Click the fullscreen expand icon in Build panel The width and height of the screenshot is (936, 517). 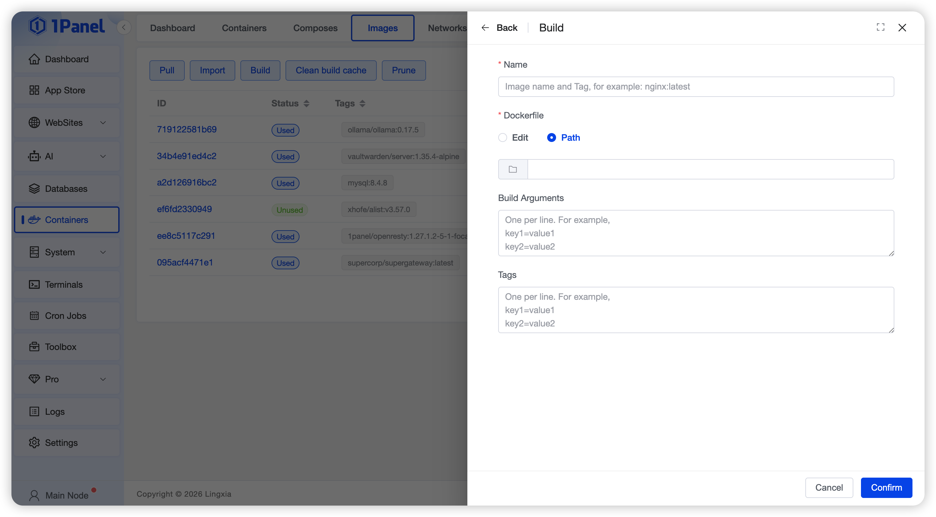[880, 27]
